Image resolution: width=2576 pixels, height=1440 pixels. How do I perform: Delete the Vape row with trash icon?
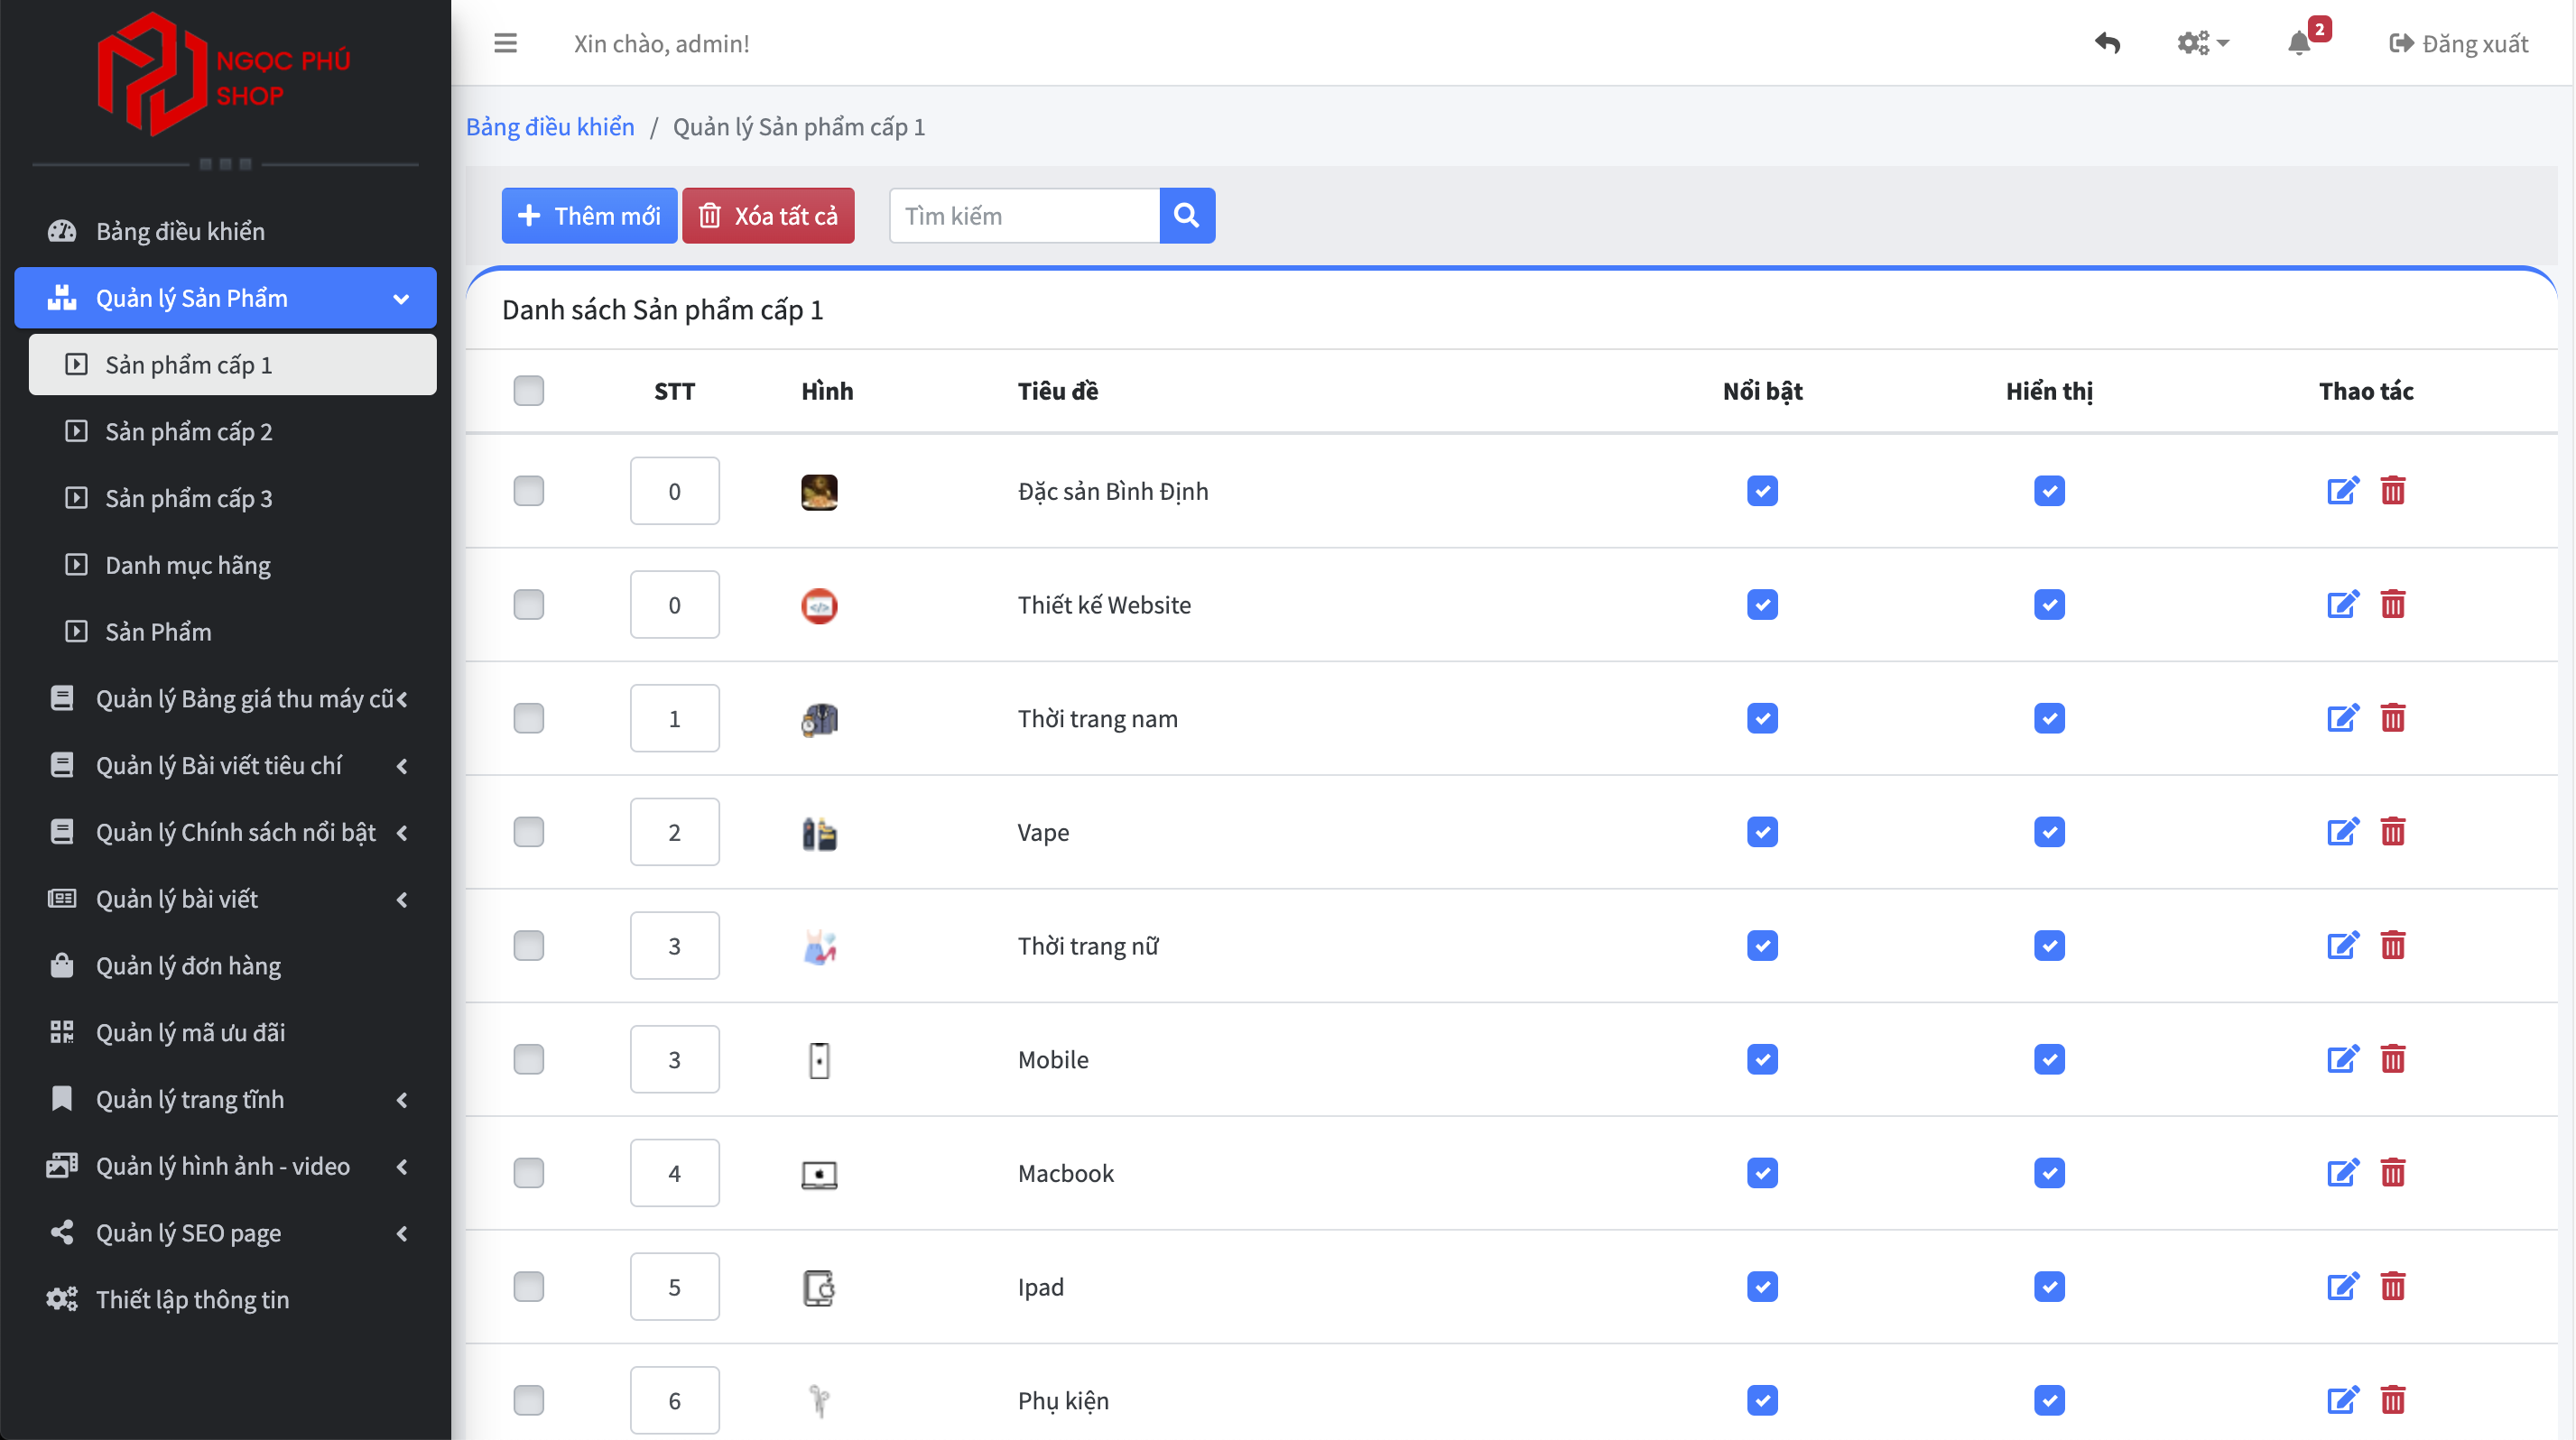coord(2393,831)
